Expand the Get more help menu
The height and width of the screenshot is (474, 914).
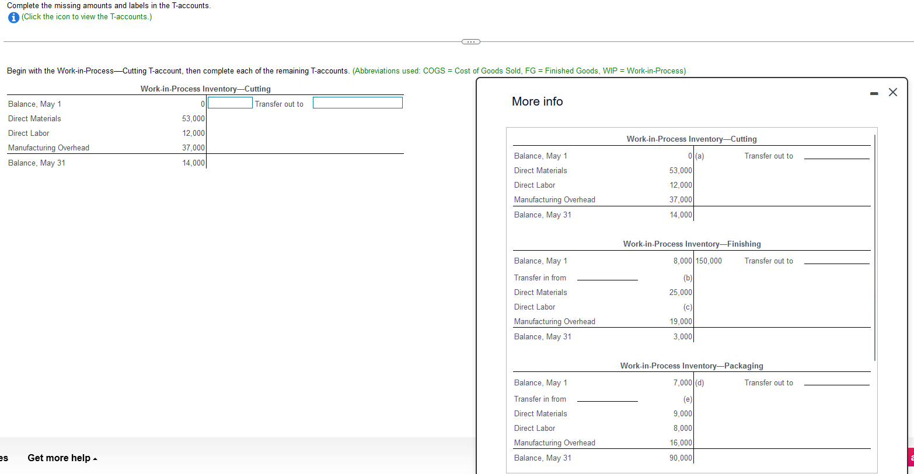pos(62,458)
